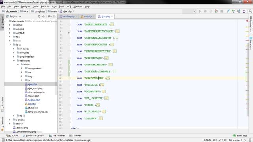Screen dimensions: 253x142
Task: Click electromir breadcrumb in navigation bar
Action: (x=9, y=11)
